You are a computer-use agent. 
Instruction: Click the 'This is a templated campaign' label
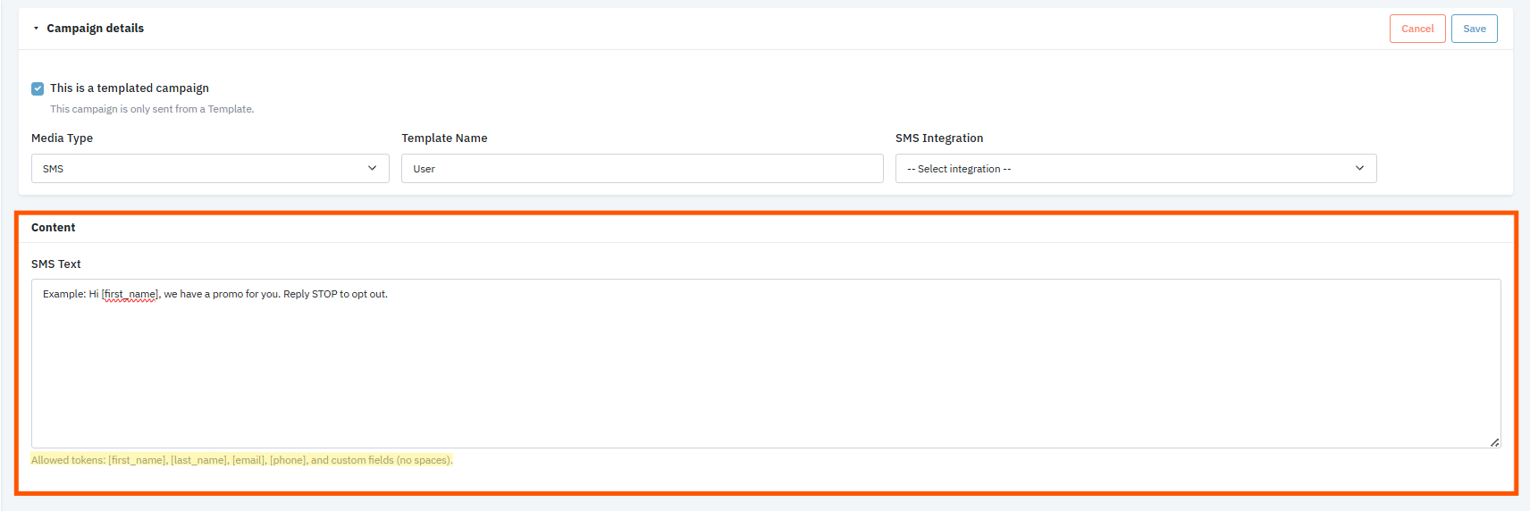[130, 88]
